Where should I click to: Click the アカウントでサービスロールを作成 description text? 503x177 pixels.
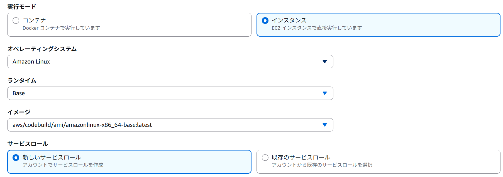[x=63, y=165]
